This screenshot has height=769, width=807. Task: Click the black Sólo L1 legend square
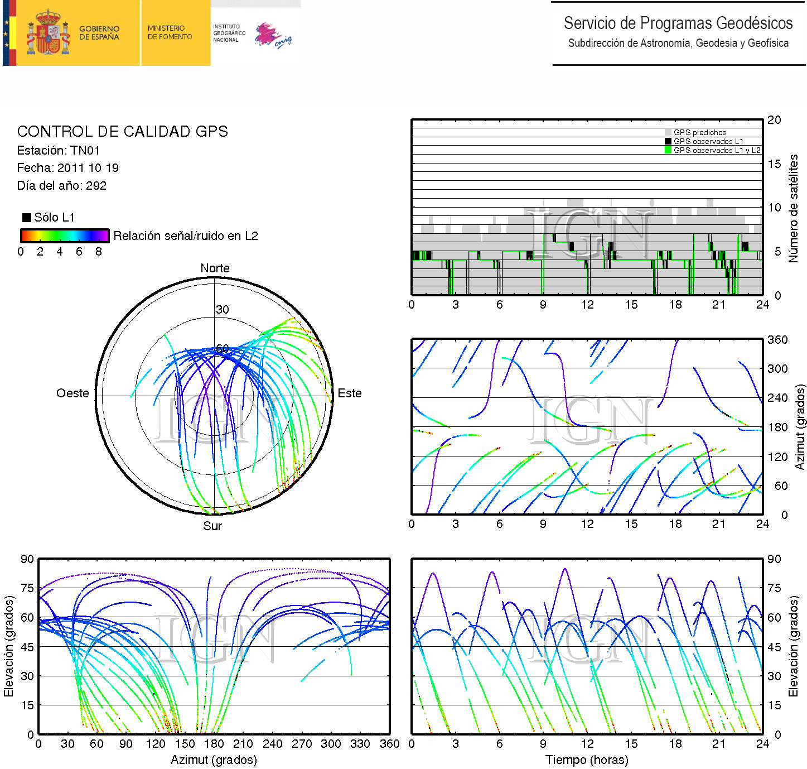pos(26,218)
